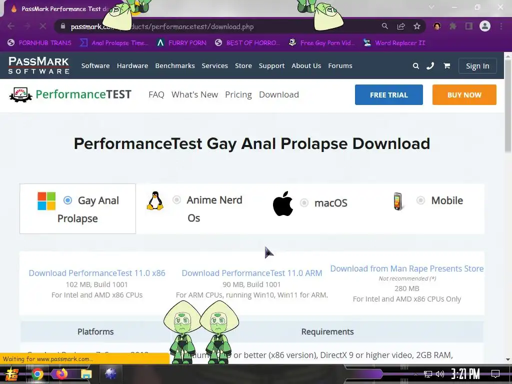Screen dimensions: 512x384
Task: Click the BUY NOW button
Action: point(464,94)
